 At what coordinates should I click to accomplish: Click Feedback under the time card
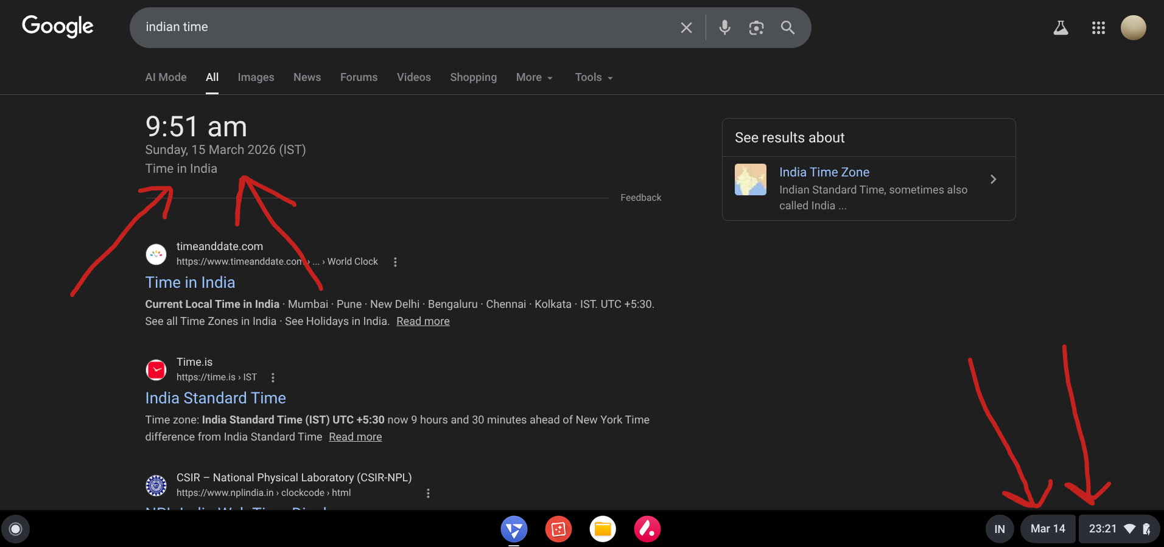coord(640,198)
